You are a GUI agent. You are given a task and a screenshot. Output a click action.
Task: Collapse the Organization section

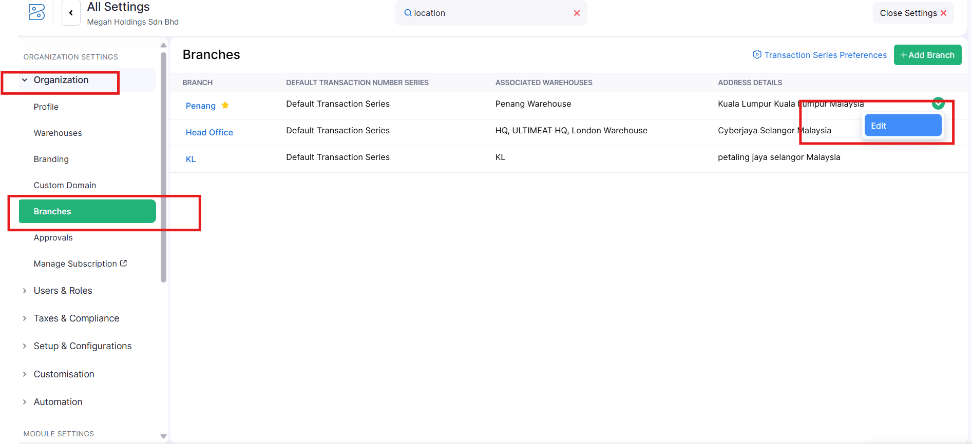(25, 80)
